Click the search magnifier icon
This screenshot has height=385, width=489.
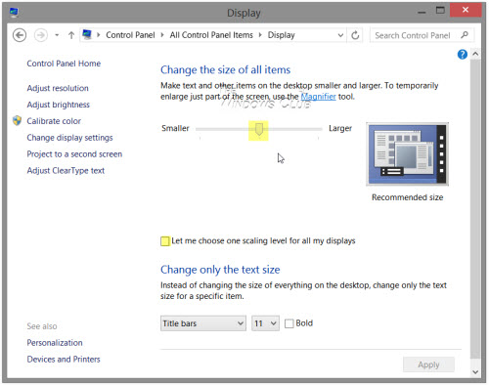(x=465, y=35)
